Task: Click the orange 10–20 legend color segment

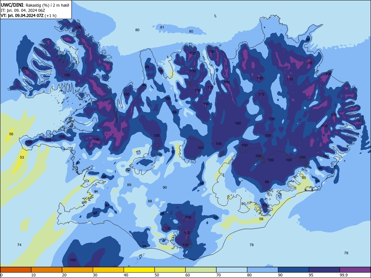Action: tap(47, 270)
